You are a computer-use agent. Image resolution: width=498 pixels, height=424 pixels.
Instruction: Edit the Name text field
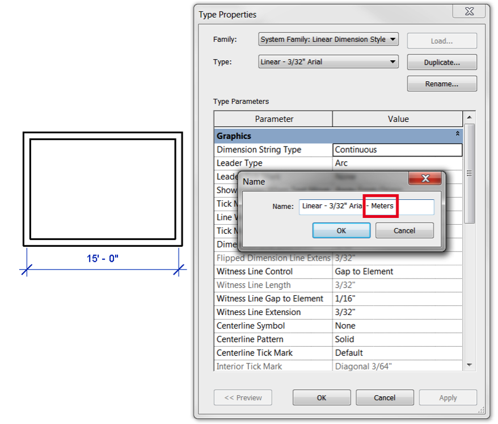point(367,206)
